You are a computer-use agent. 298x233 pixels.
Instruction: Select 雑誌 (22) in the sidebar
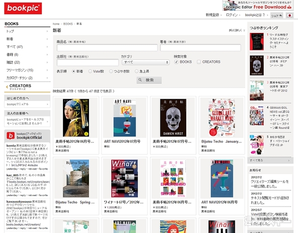click(x=27, y=62)
